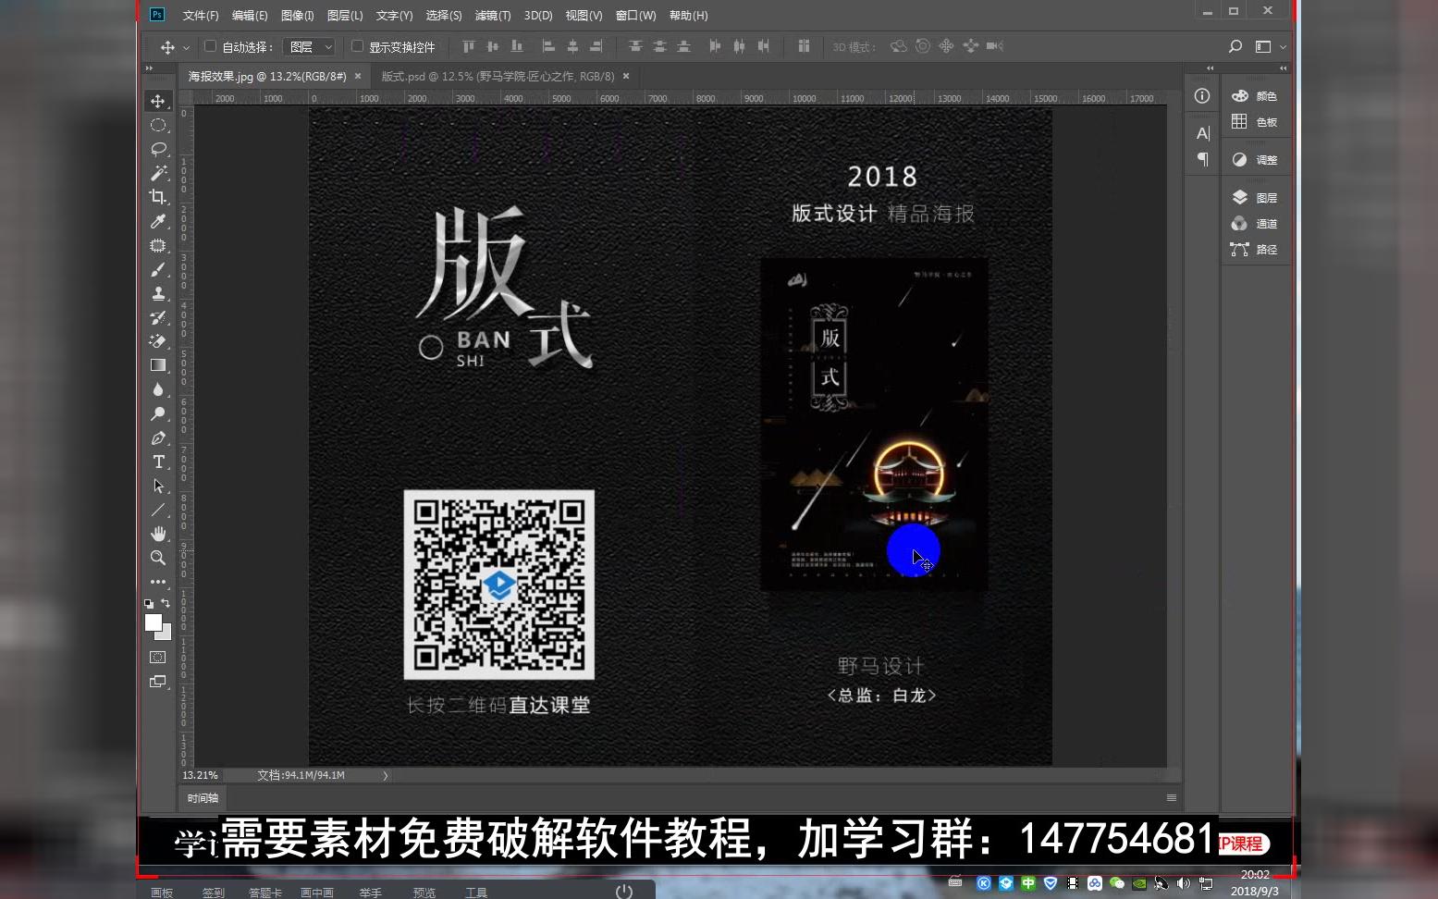Viewport: 1438px width, 899px height.
Task: Expand the right panel dock arrows
Action: tap(1284, 68)
